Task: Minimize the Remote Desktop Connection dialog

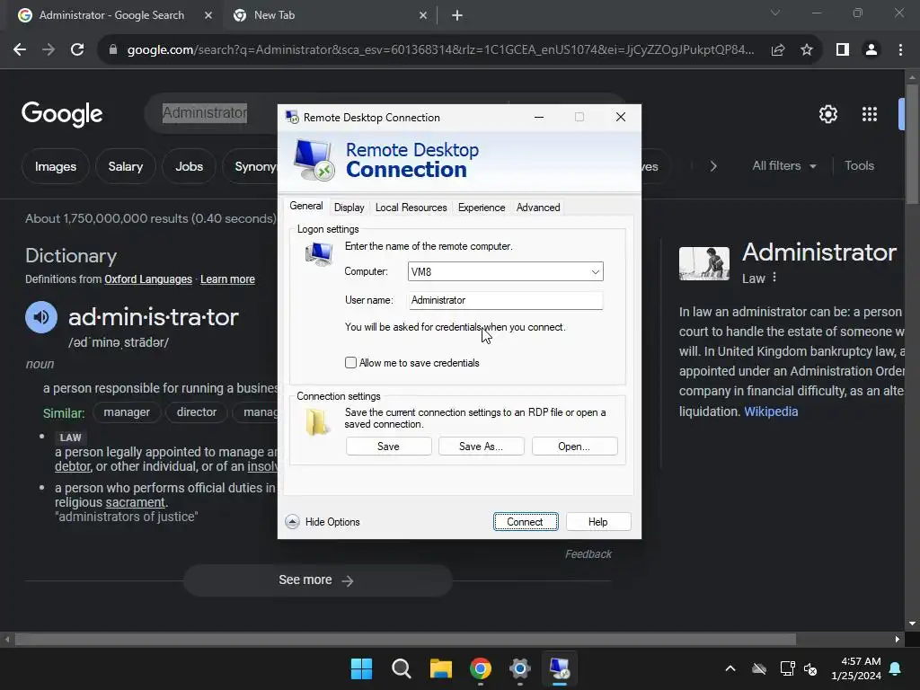Action: pyautogui.click(x=539, y=118)
